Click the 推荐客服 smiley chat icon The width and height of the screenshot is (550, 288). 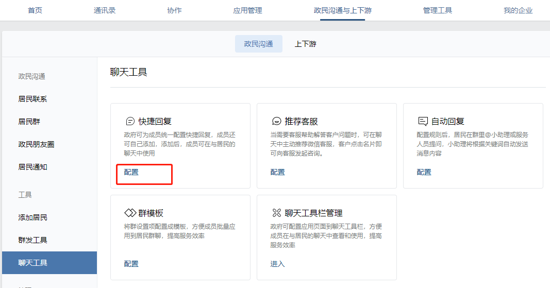276,122
